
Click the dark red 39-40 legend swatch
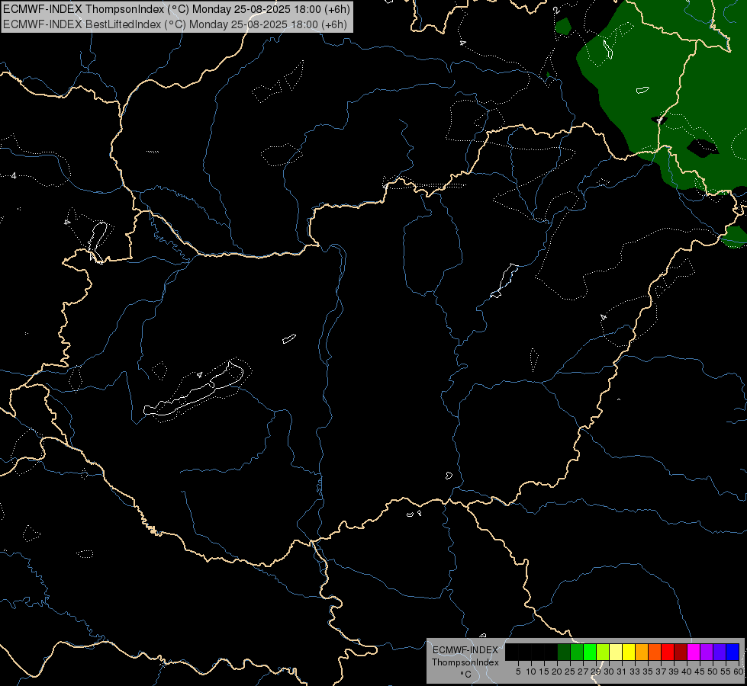tap(681, 652)
